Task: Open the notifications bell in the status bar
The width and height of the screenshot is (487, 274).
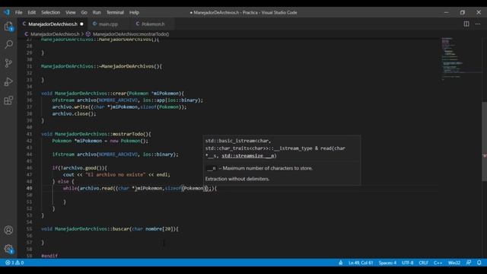Action: click(479, 263)
